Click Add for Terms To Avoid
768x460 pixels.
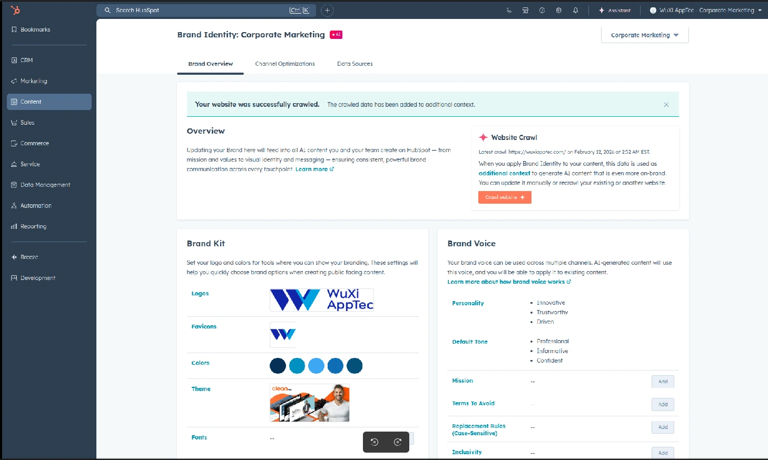(663, 404)
